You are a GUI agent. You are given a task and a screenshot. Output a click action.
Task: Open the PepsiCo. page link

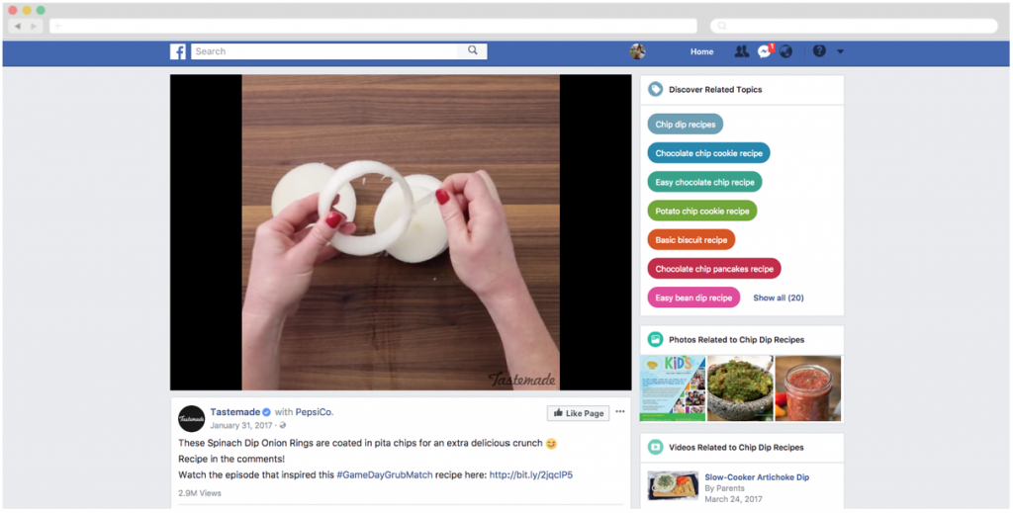pyautogui.click(x=315, y=412)
